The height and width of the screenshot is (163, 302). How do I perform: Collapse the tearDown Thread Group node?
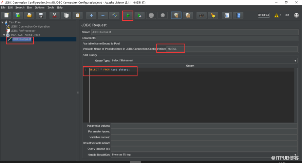click(4, 35)
